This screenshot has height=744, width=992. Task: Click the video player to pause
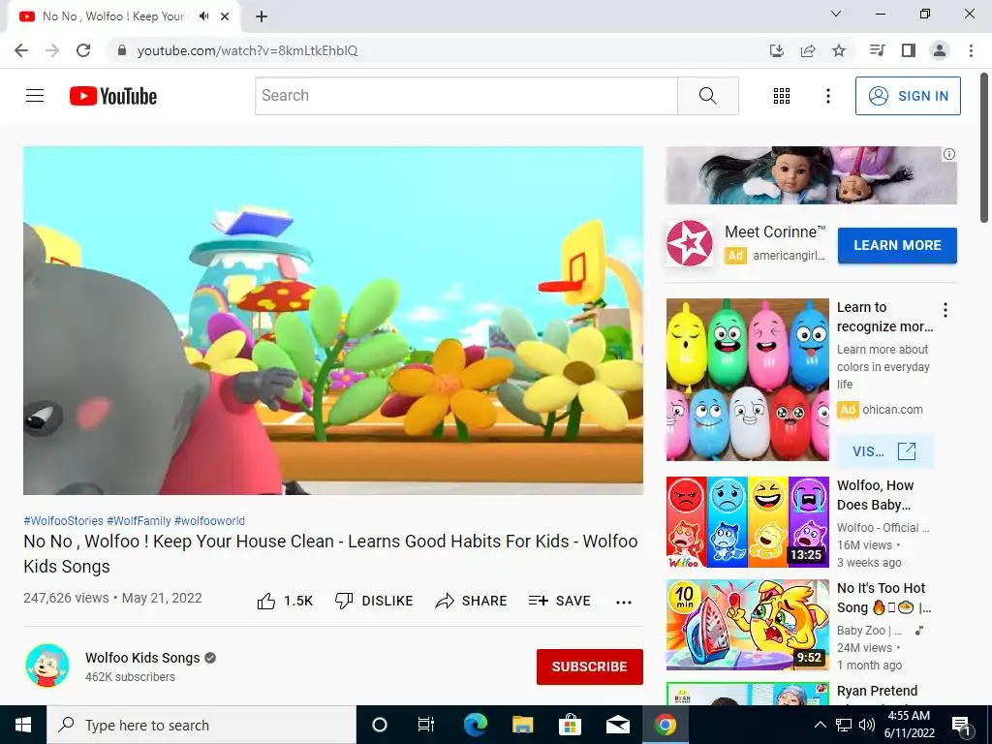click(333, 321)
